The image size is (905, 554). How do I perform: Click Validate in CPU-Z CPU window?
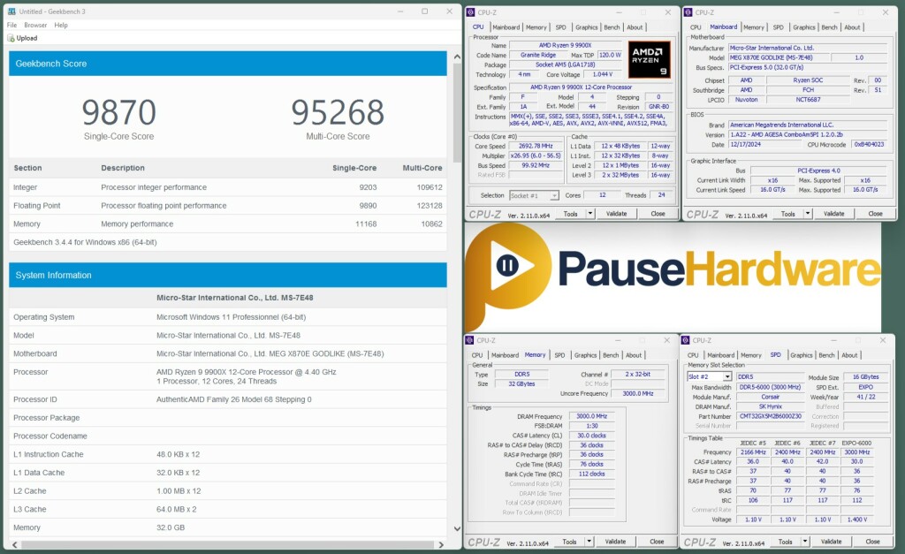tap(616, 214)
